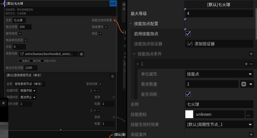Image resolution: width=257 pixels, height=138 pixels.
Task: Edit 权重 value of sound item 2
Action: pyautogui.click(x=108, y=124)
